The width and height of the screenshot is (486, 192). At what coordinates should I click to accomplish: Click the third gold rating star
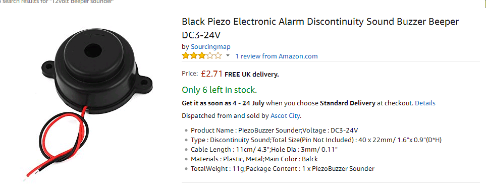click(202, 56)
